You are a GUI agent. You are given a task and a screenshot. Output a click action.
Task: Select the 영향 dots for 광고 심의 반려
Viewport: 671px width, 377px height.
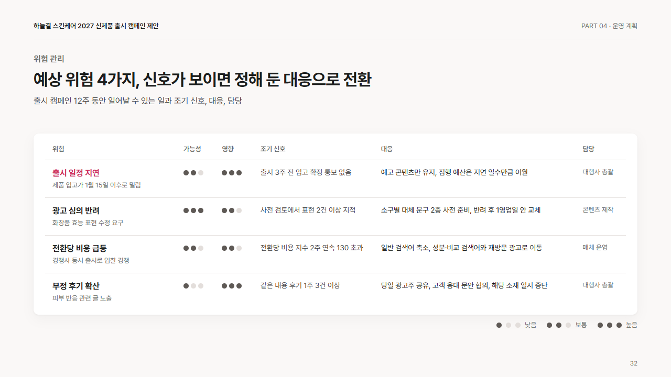(x=232, y=210)
